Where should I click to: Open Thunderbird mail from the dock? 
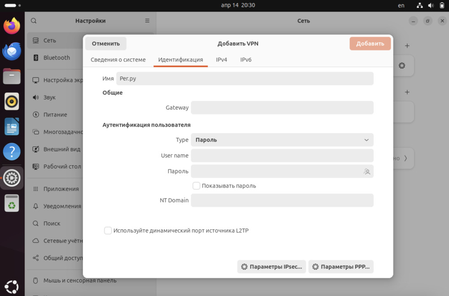(x=12, y=51)
